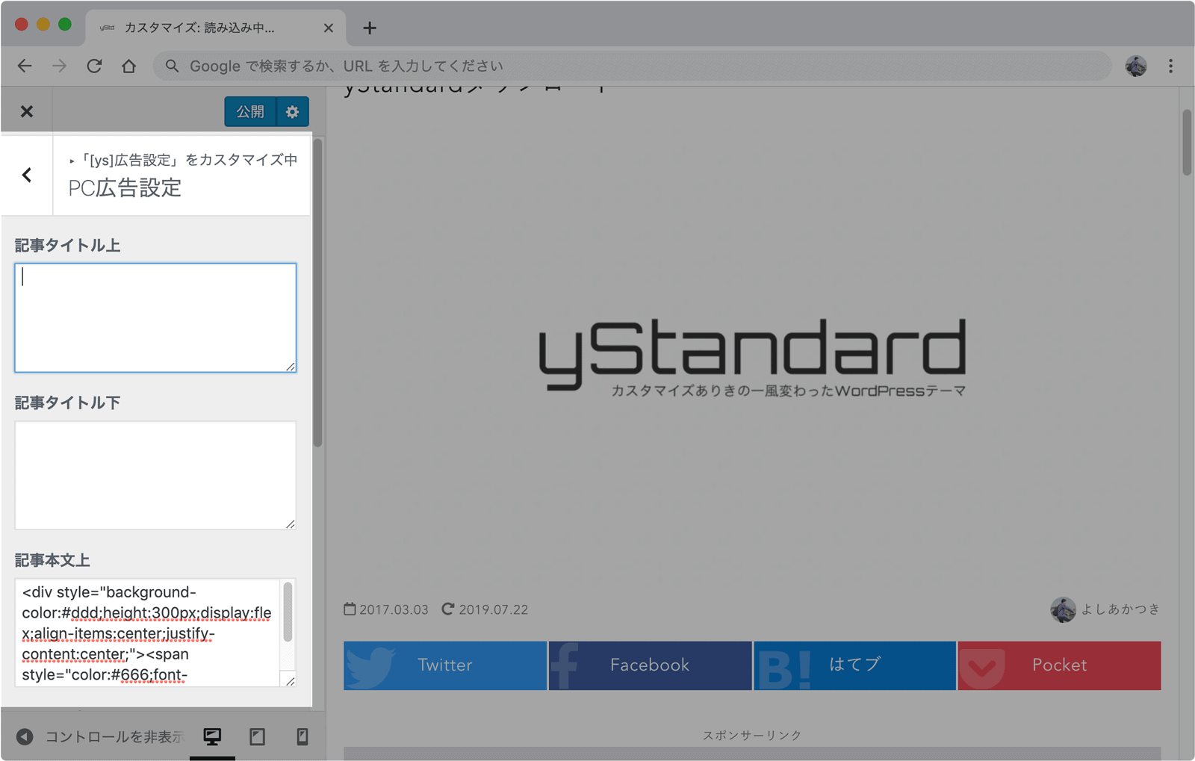This screenshot has width=1195, height=761.
Task: Close the customizer with the X icon
Action: [27, 111]
